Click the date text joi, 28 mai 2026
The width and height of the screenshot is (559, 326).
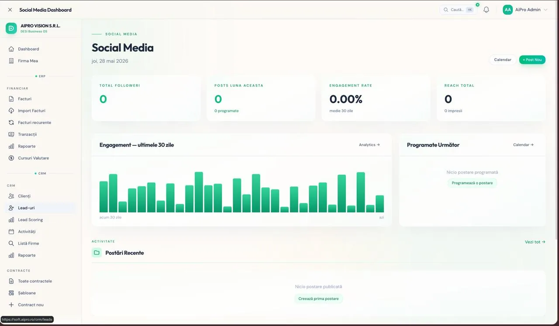point(110,61)
